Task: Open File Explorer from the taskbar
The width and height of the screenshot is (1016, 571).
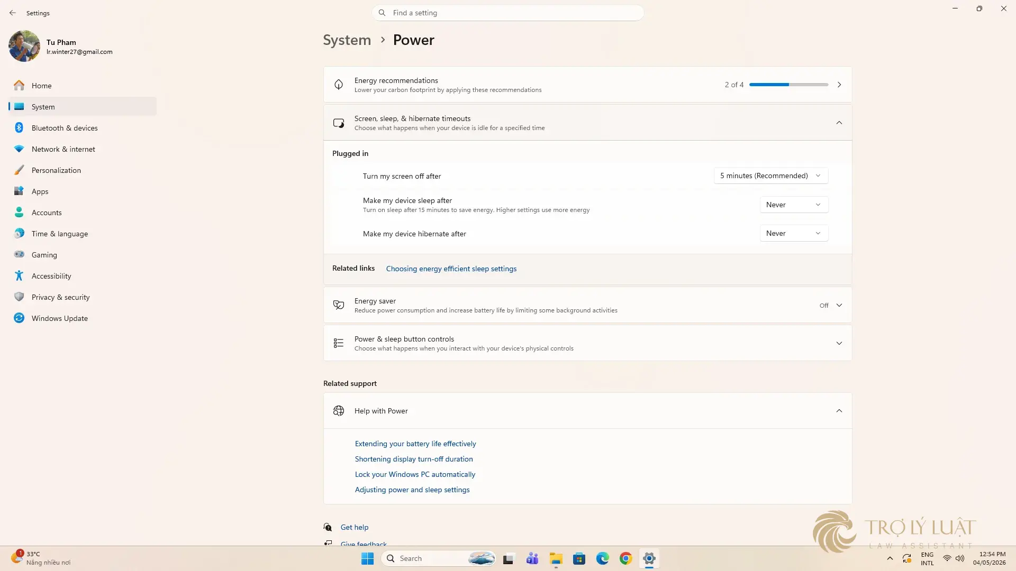Action: coord(556,558)
